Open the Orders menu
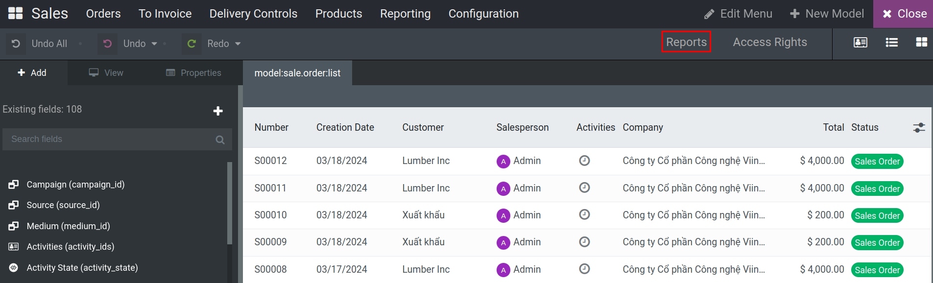The image size is (933, 283). pyautogui.click(x=103, y=14)
